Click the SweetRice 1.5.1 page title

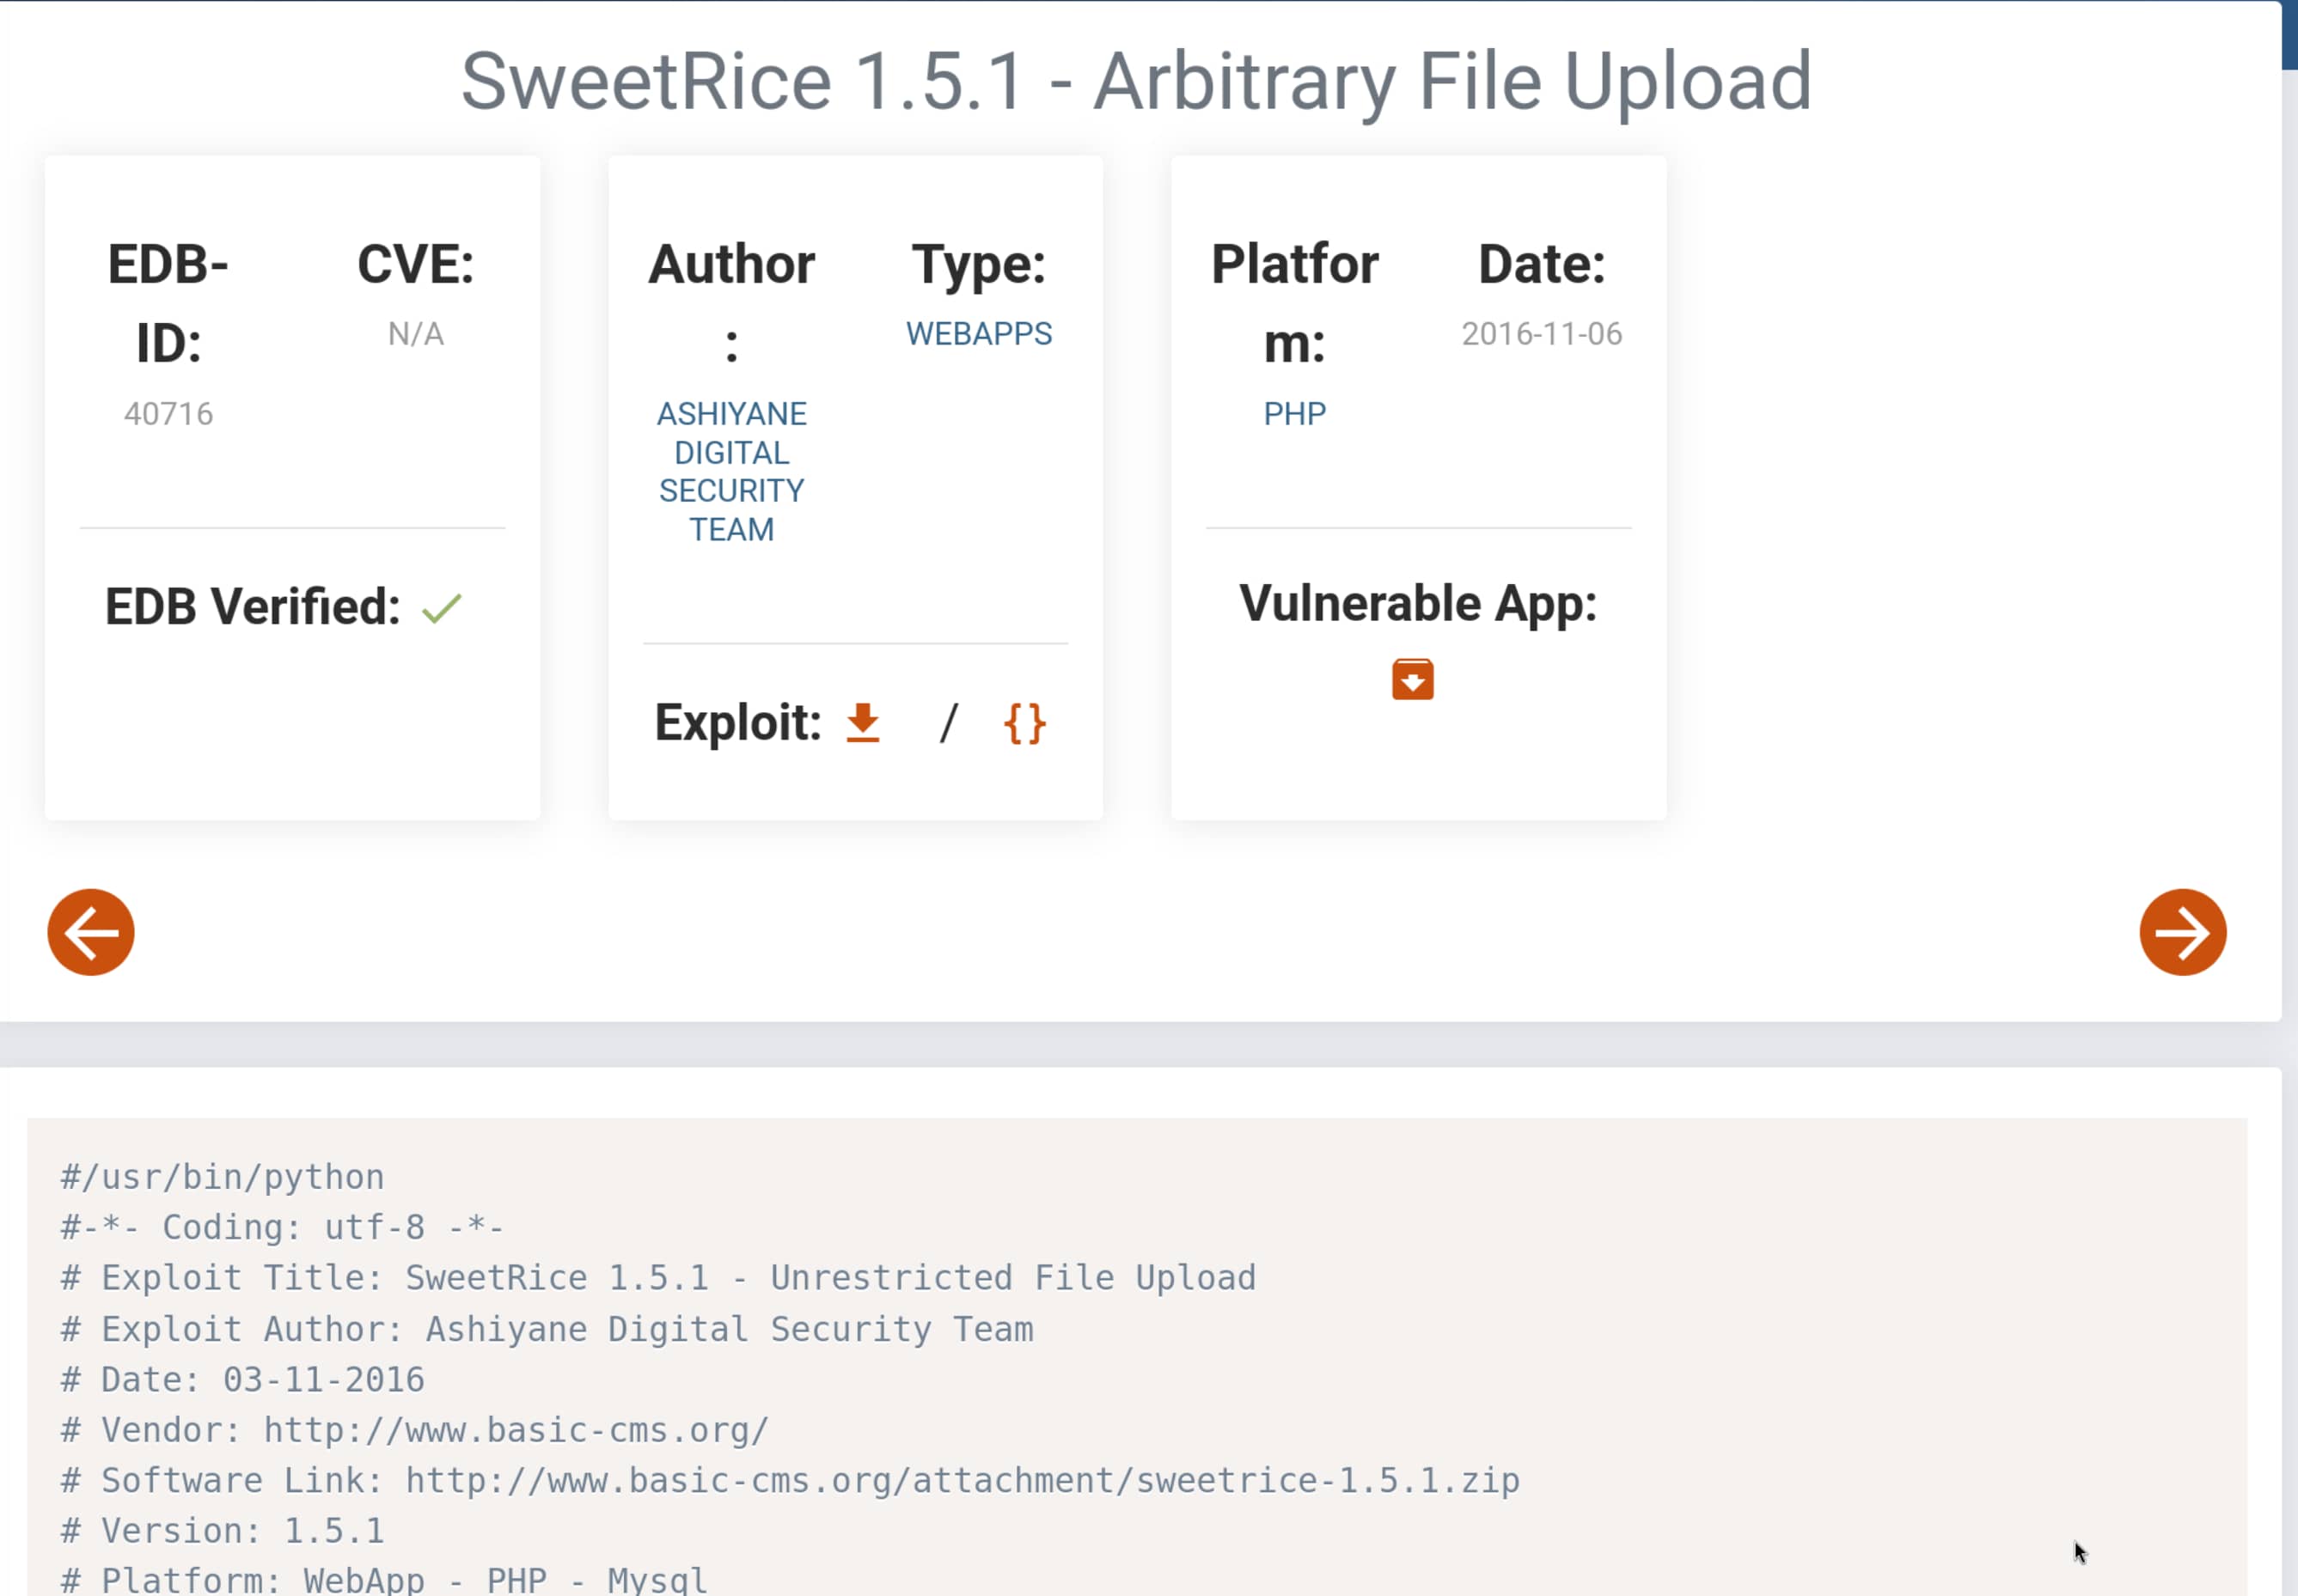(1135, 81)
